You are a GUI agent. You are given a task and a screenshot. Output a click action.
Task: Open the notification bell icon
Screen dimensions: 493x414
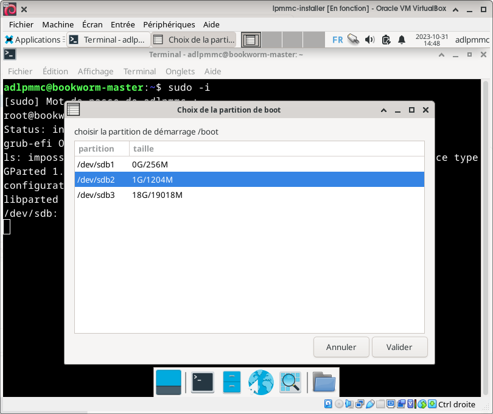tap(402, 40)
